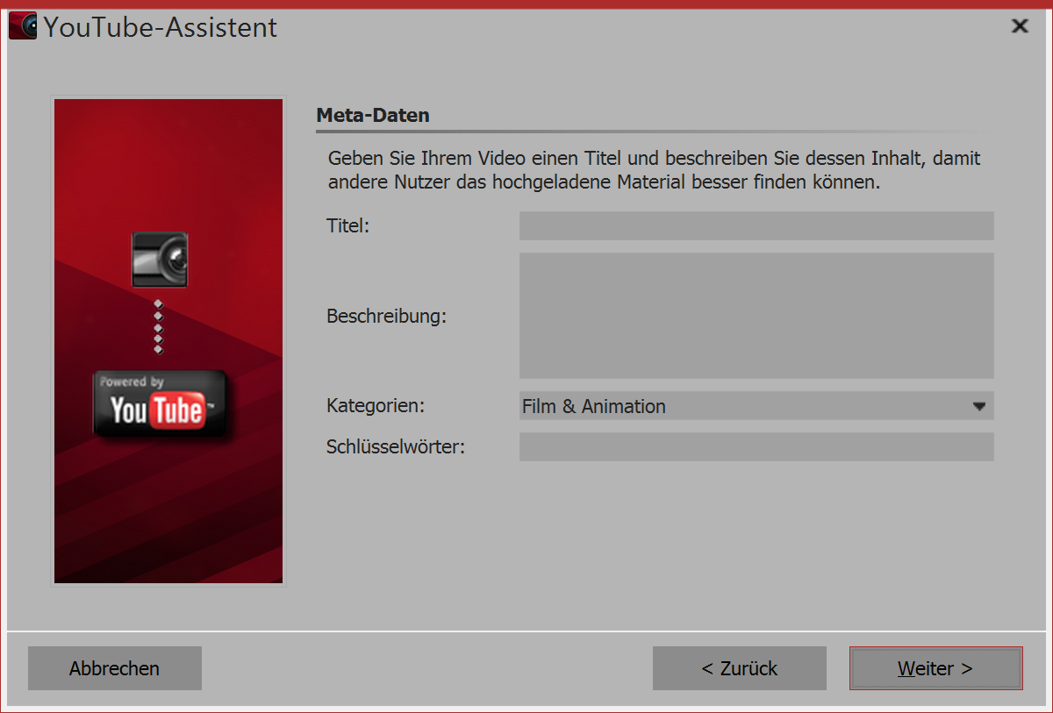Click the Titel input field

tap(756, 225)
